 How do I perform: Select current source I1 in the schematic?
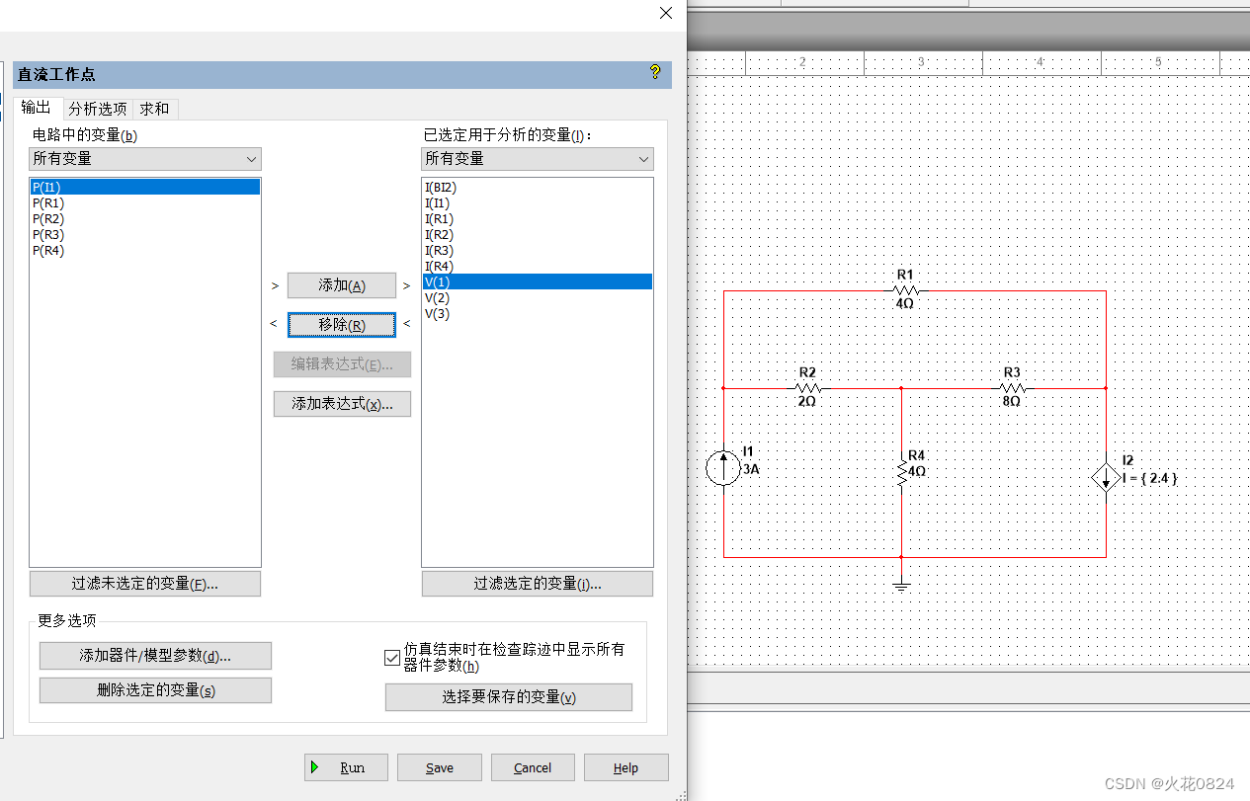[x=724, y=466]
